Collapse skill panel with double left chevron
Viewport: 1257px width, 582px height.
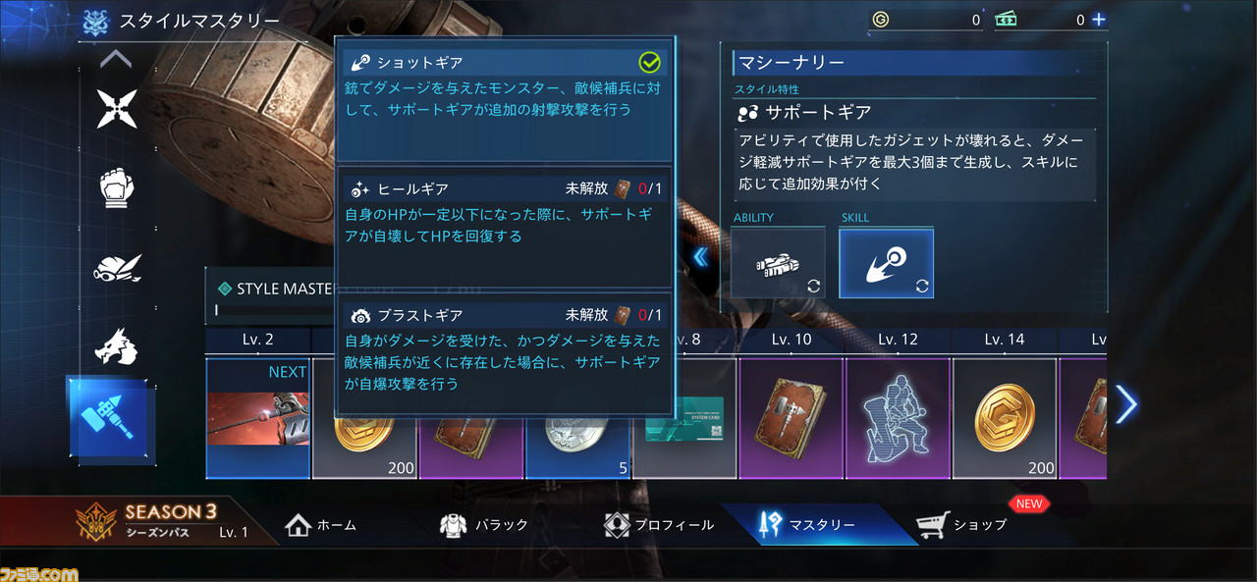tap(700, 257)
